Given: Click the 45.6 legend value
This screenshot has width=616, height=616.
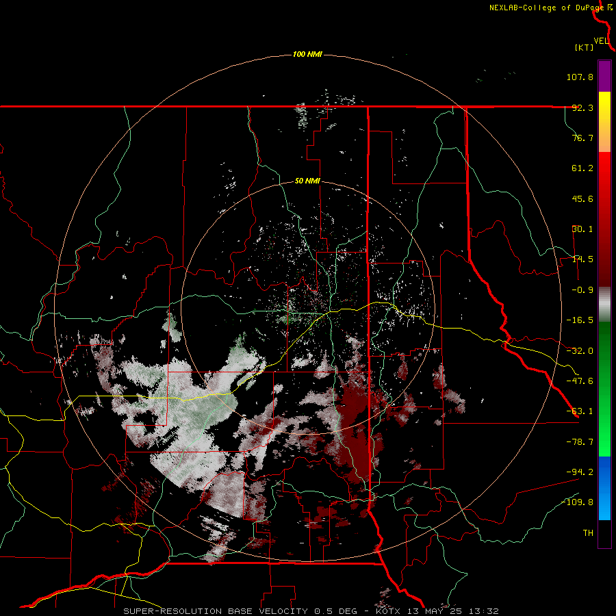Looking at the screenshot, I should tap(582, 198).
